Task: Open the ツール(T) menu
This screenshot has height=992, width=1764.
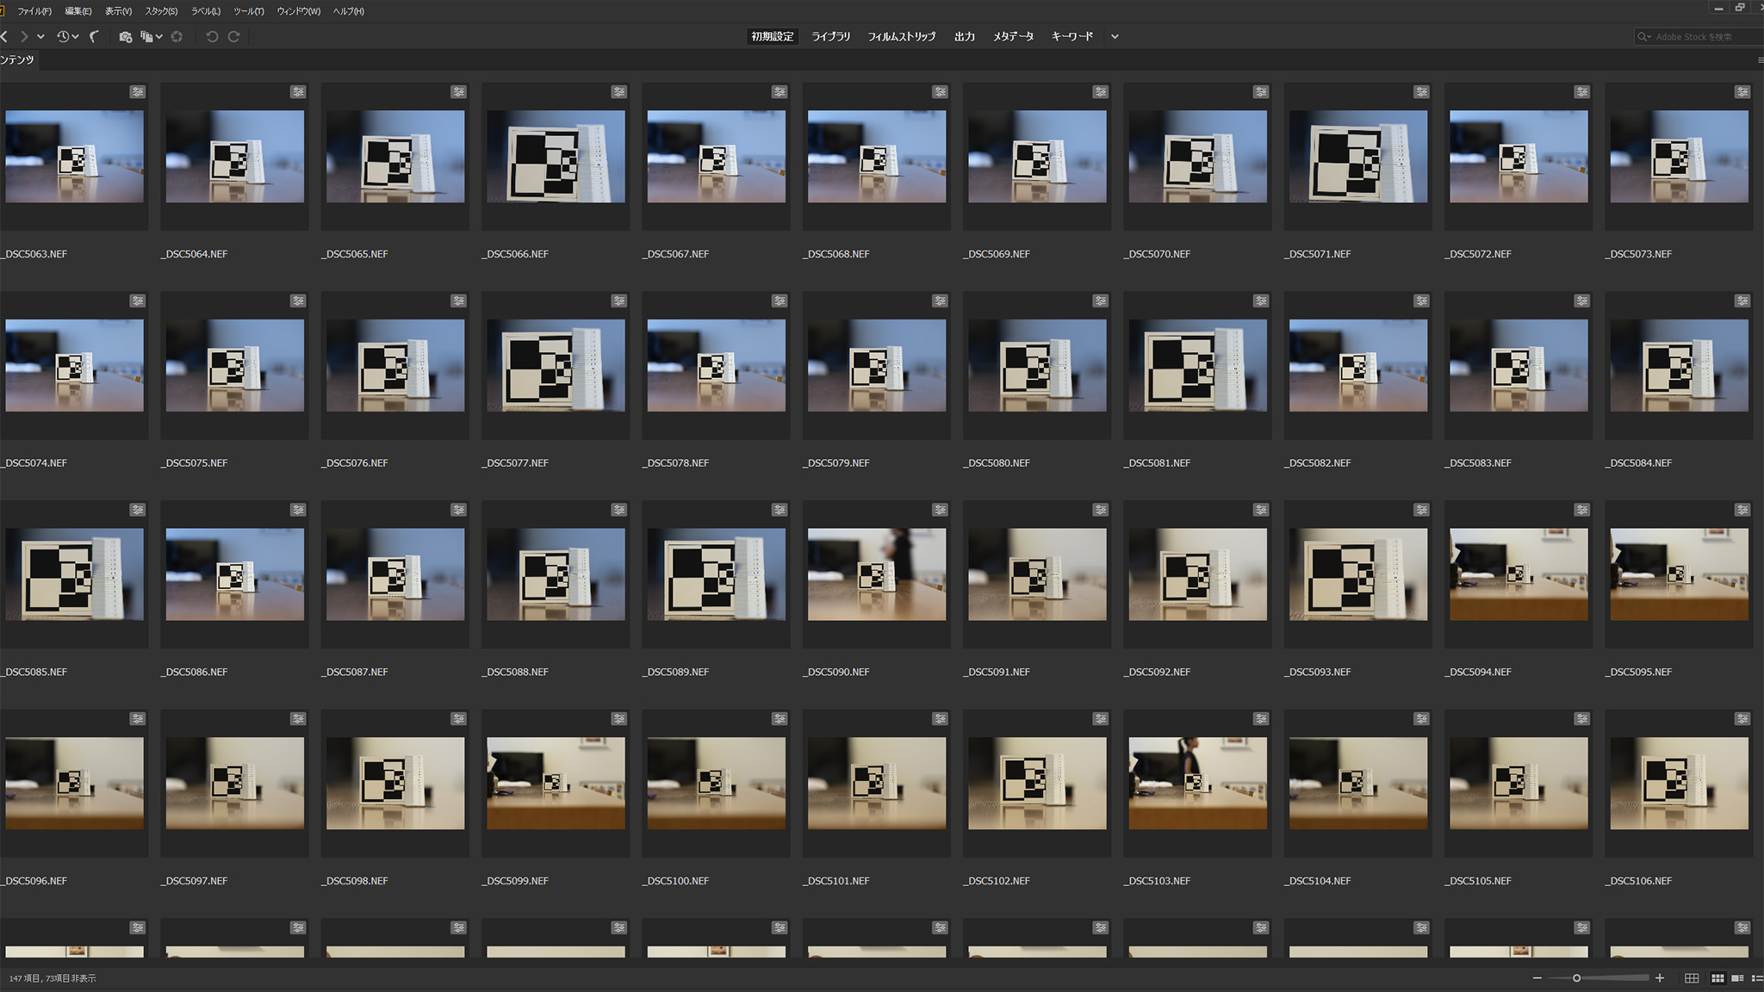Action: (x=249, y=11)
